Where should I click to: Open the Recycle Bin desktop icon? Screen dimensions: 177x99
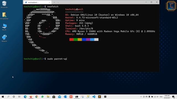[x=4, y=4]
